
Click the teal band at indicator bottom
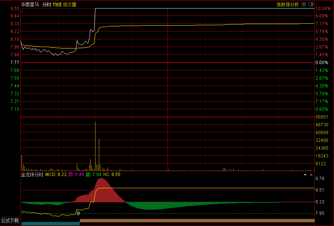pos(51,223)
